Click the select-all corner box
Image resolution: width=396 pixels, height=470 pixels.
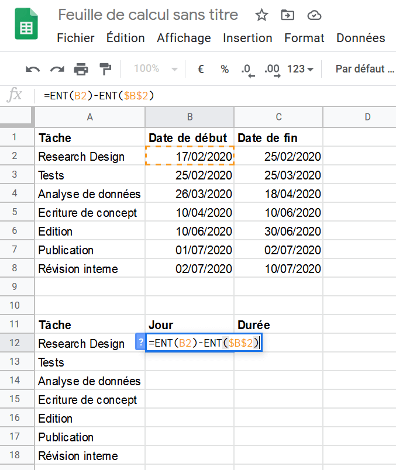tap(17, 116)
